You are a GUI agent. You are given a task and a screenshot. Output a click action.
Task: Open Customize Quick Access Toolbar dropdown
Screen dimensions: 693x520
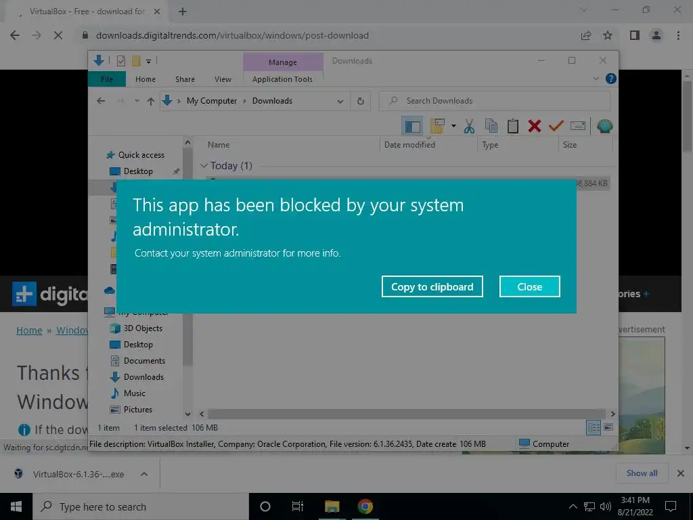pyautogui.click(x=148, y=62)
